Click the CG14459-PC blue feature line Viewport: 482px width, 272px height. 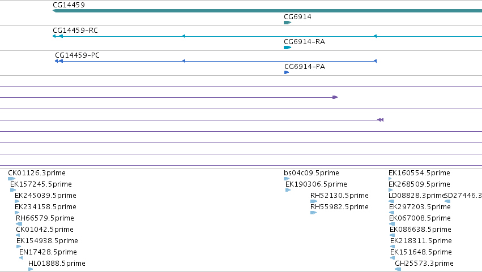click(x=216, y=61)
